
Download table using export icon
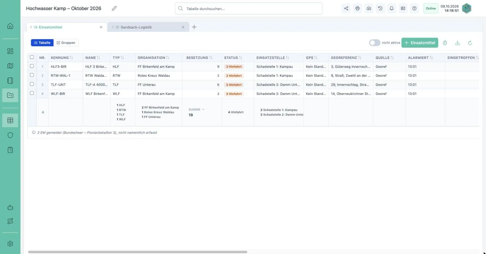click(457, 43)
